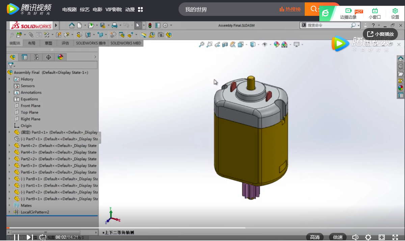Screen dimensions: 405x241
Task: Pause the video playback
Action: point(16,237)
